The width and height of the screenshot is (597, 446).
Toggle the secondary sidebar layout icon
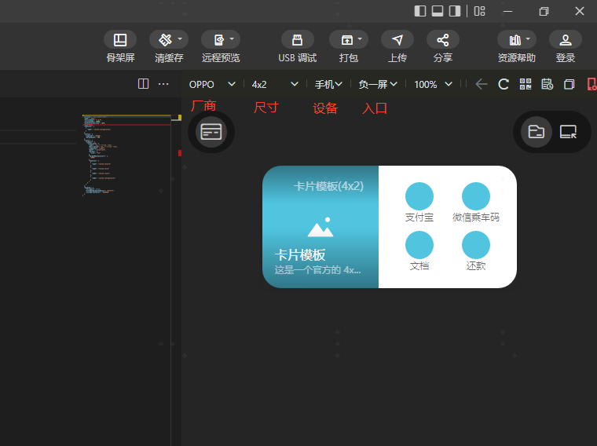click(455, 11)
